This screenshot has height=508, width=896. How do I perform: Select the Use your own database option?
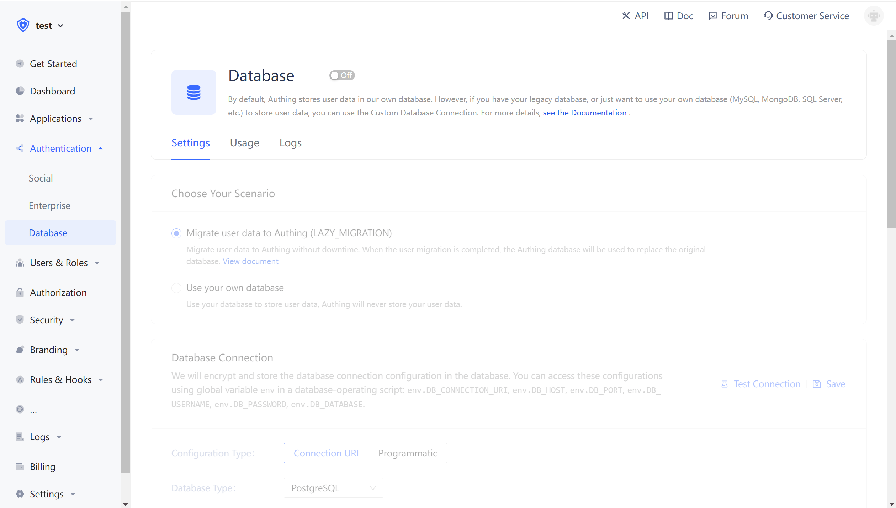pyautogui.click(x=176, y=288)
